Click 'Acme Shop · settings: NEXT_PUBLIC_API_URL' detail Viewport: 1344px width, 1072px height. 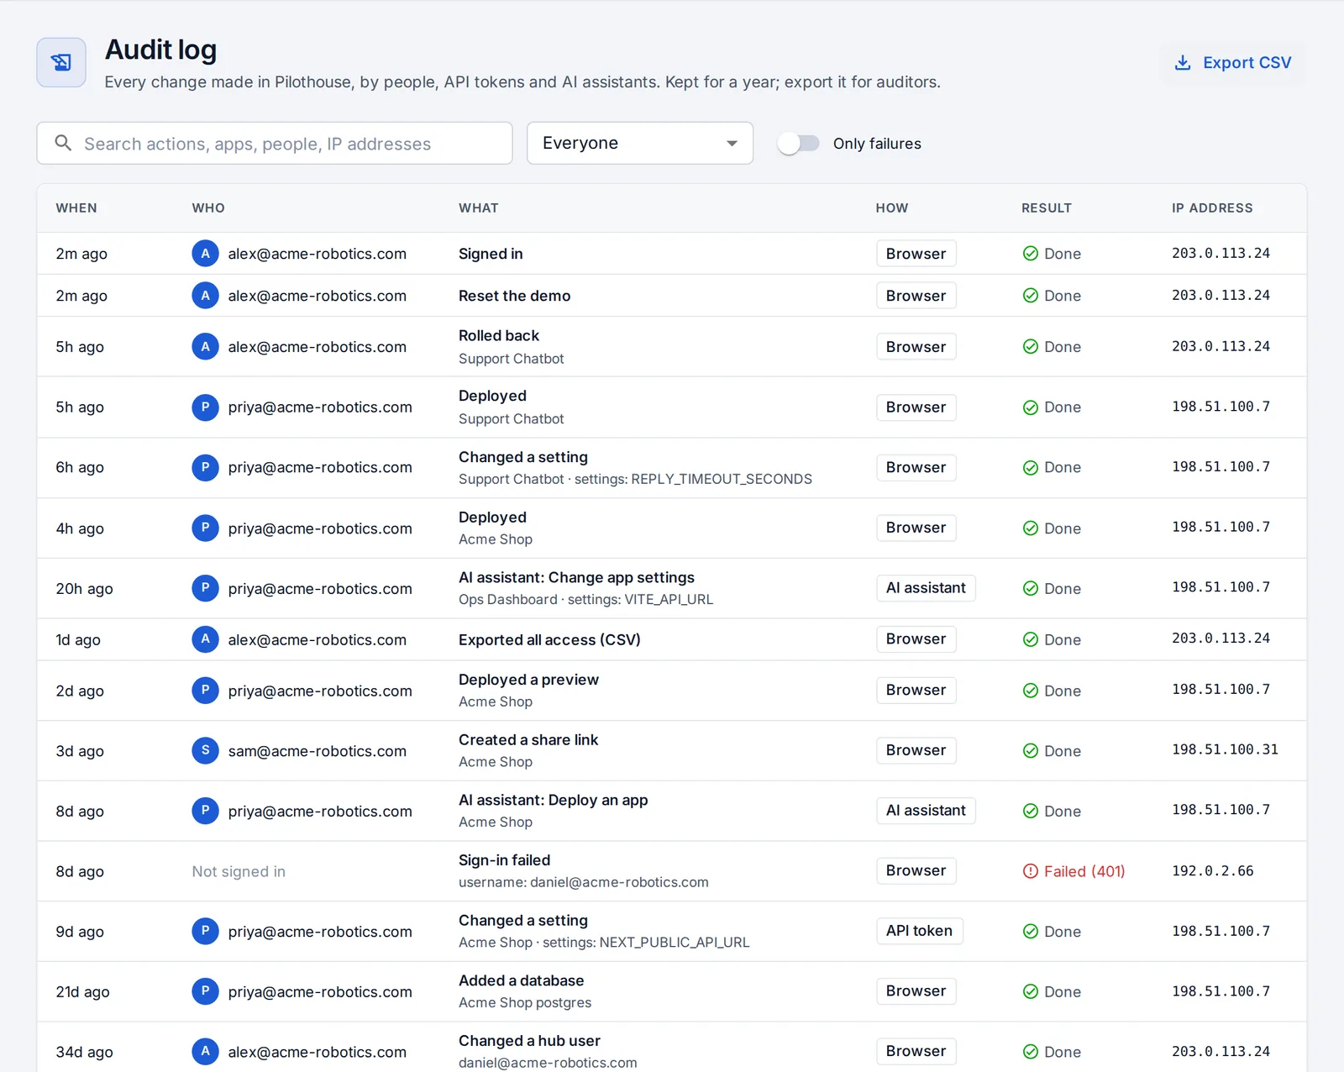[604, 943]
